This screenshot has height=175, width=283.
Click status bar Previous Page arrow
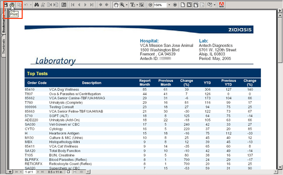point(21,172)
